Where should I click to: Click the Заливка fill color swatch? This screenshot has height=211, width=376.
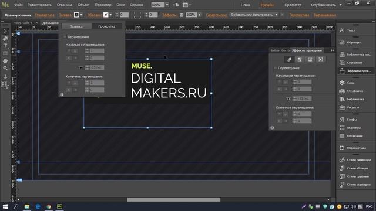pos(76,15)
